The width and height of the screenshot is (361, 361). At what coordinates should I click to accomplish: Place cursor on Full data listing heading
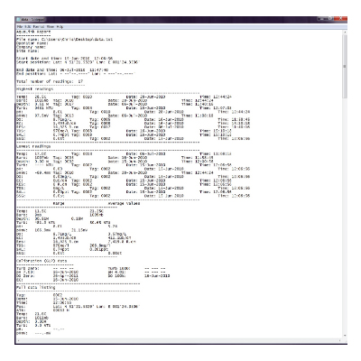(x=36, y=287)
